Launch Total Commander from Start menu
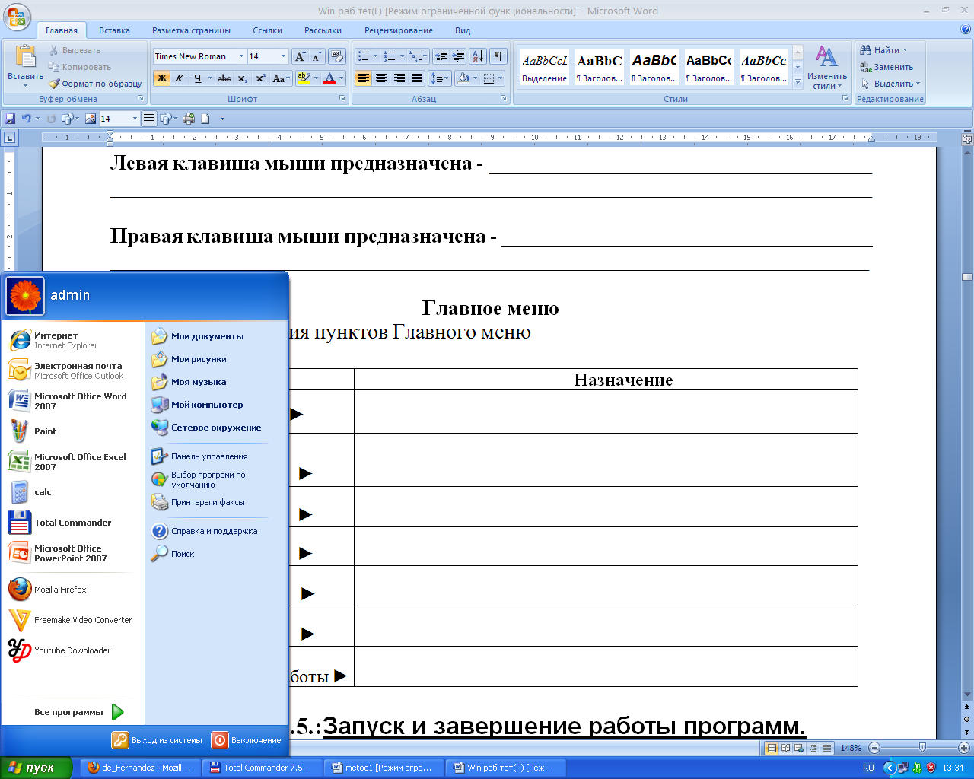Image resolution: width=974 pixels, height=779 pixels. (x=73, y=523)
